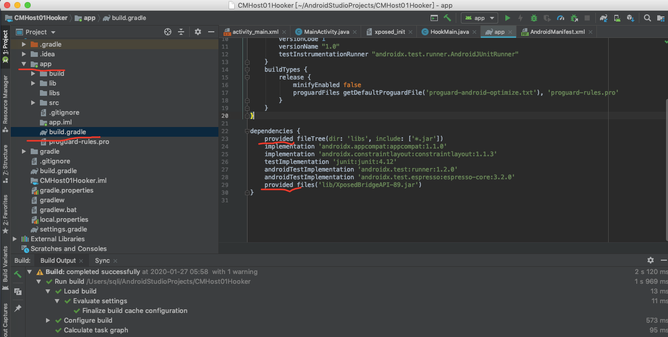Expand the Configure build node
This screenshot has height=337, width=668.
(48, 321)
